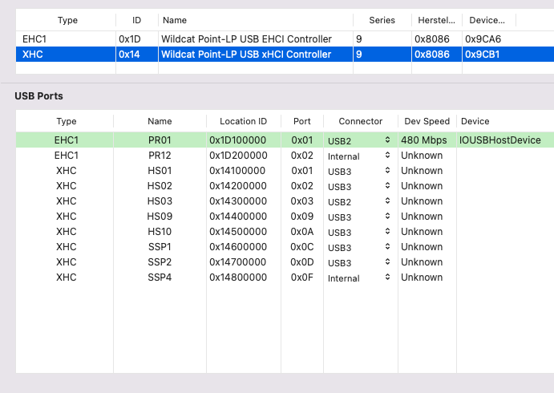Screen dimensions: 554x393
Task: Select IOUSBHostDevice entry in Device column
Action: tap(500, 140)
